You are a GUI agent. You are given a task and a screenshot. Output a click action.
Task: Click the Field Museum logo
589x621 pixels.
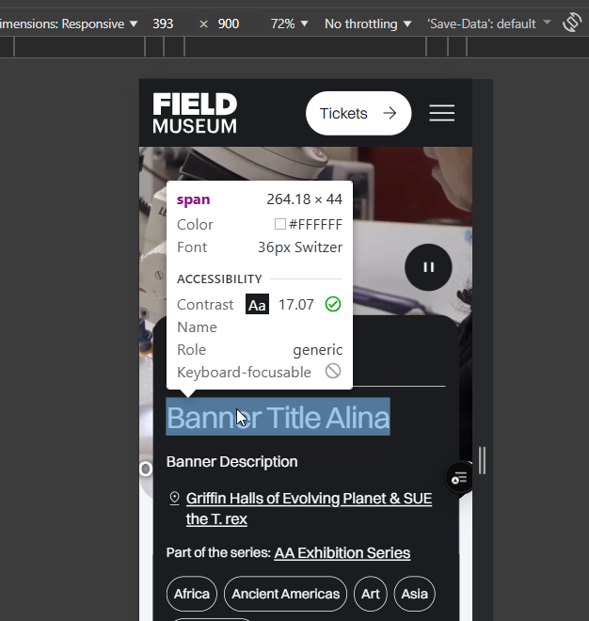click(195, 113)
